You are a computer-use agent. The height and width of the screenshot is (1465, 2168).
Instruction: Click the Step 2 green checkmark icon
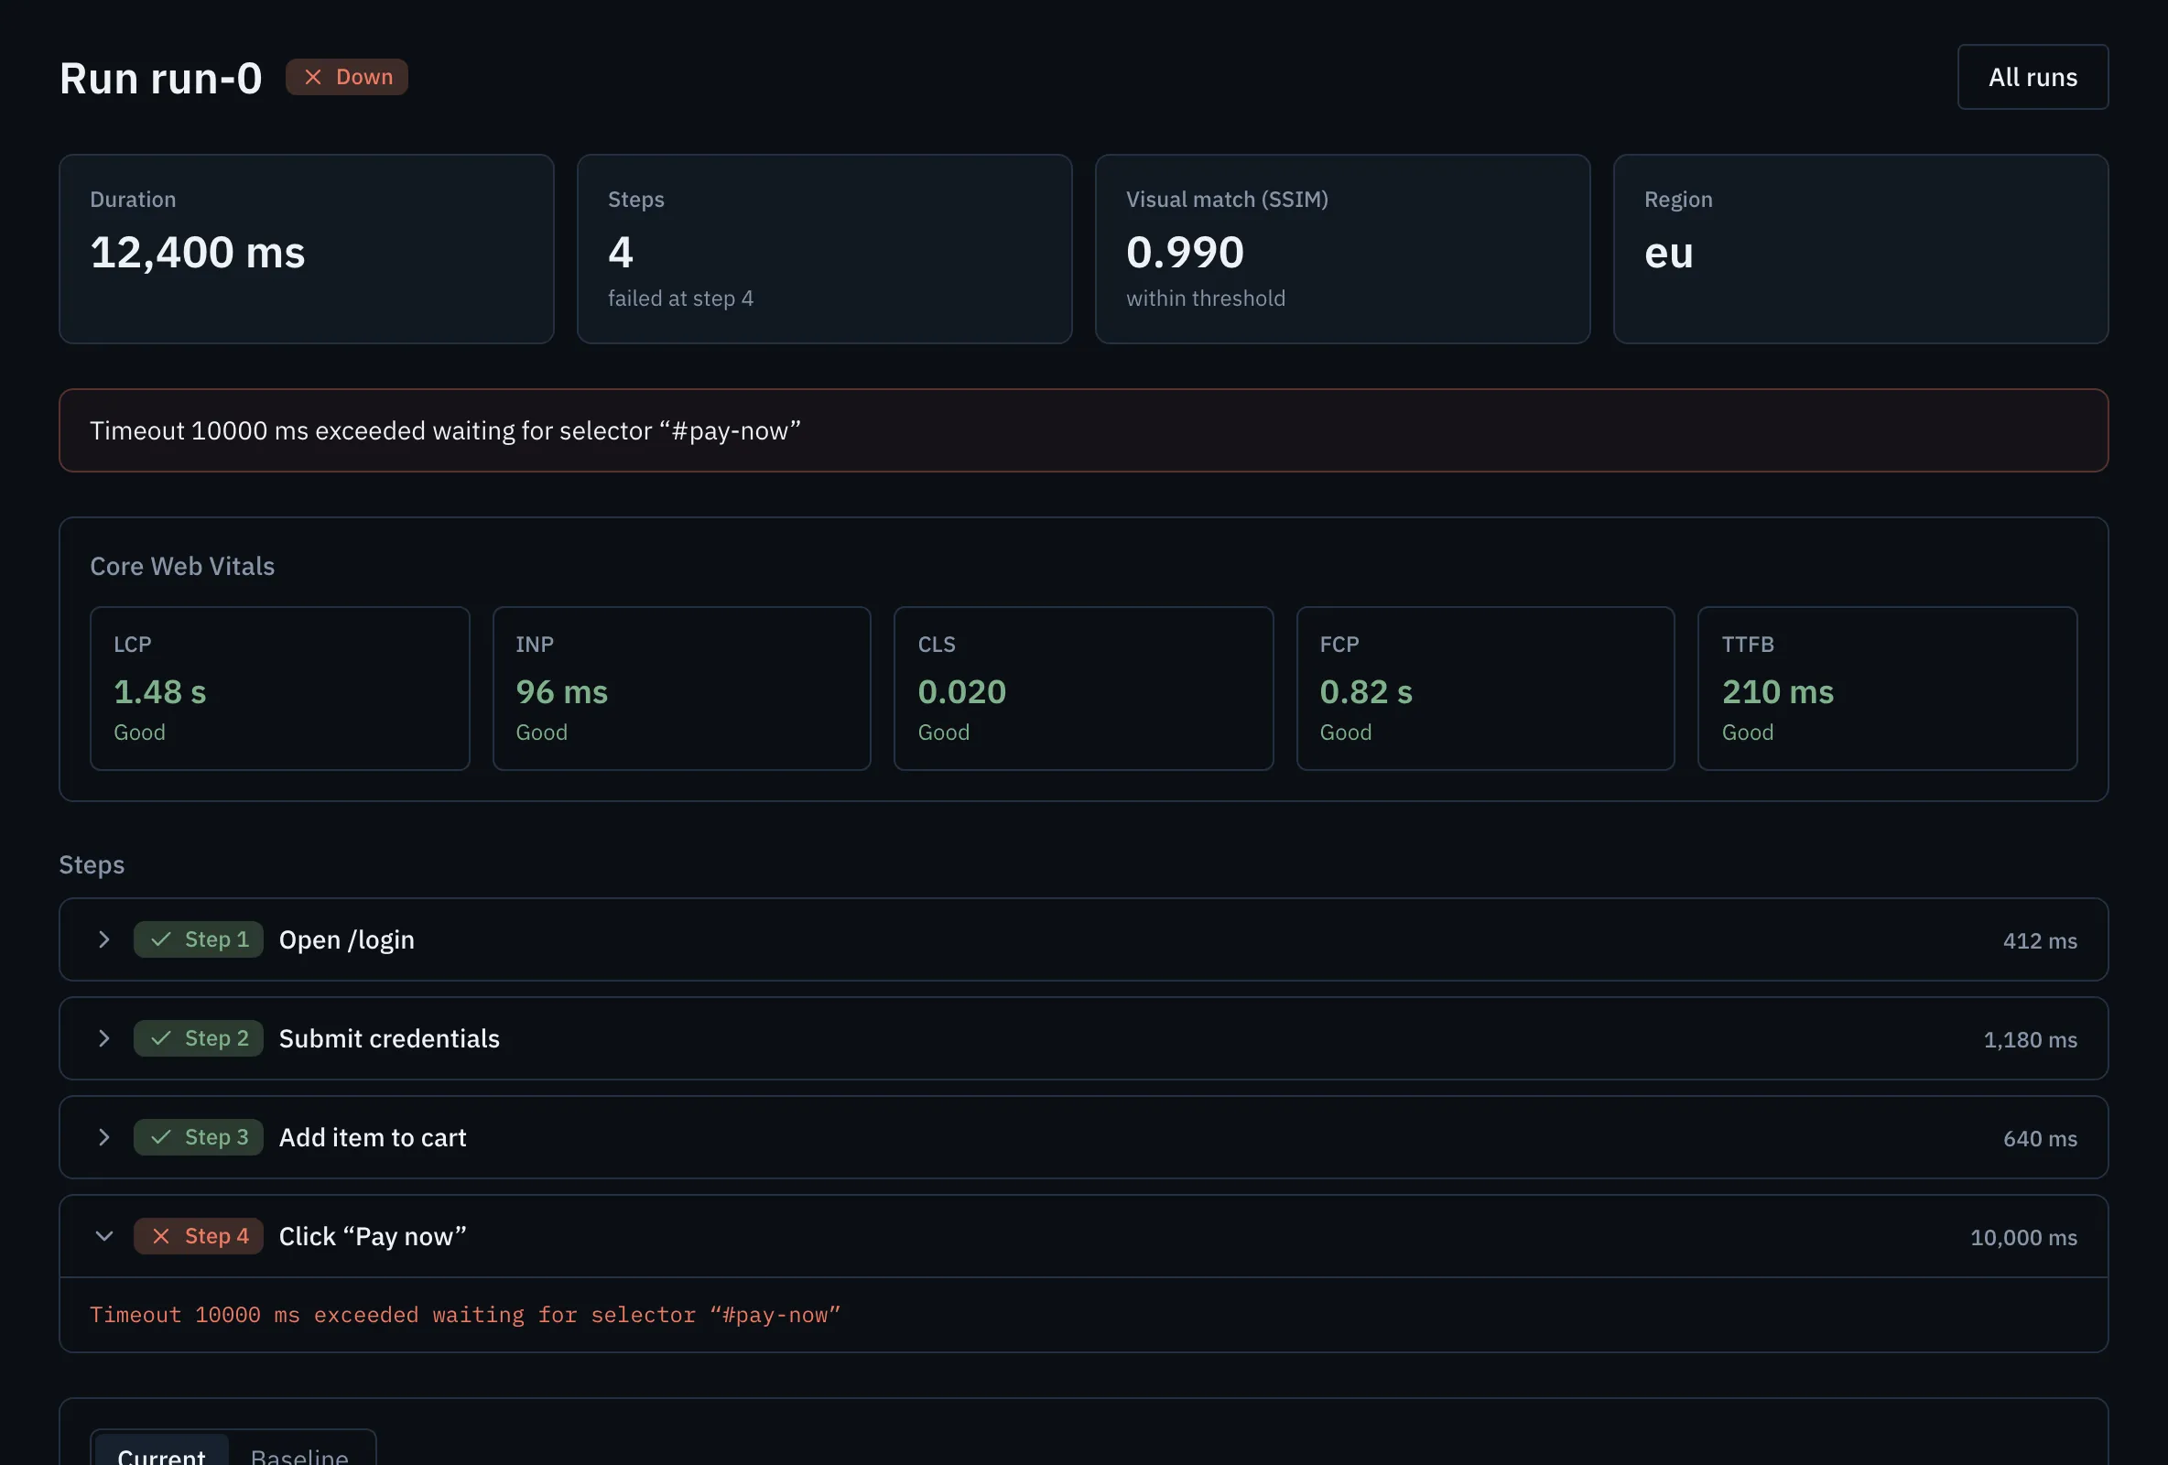coord(160,1038)
